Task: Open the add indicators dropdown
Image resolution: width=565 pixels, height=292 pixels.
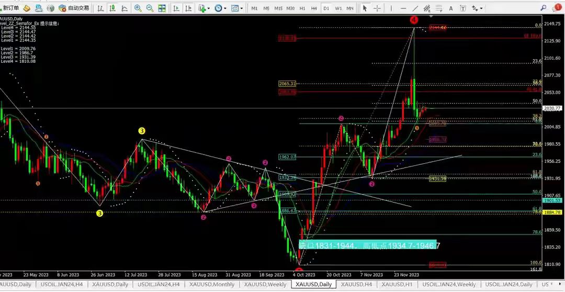Action: click(204, 8)
